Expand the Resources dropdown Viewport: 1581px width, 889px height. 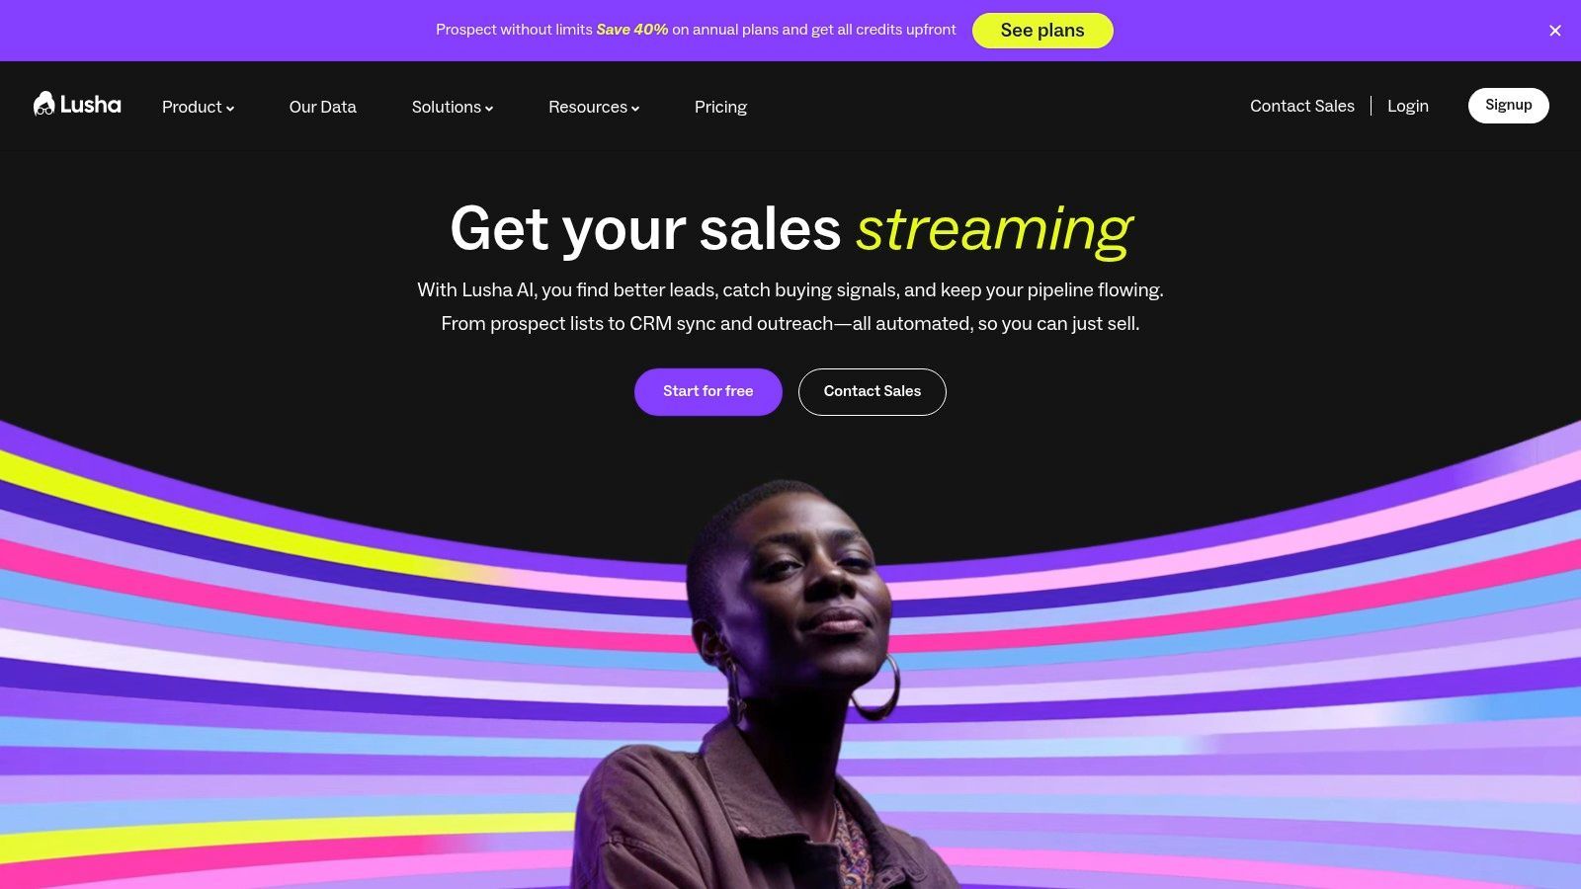pyautogui.click(x=594, y=107)
